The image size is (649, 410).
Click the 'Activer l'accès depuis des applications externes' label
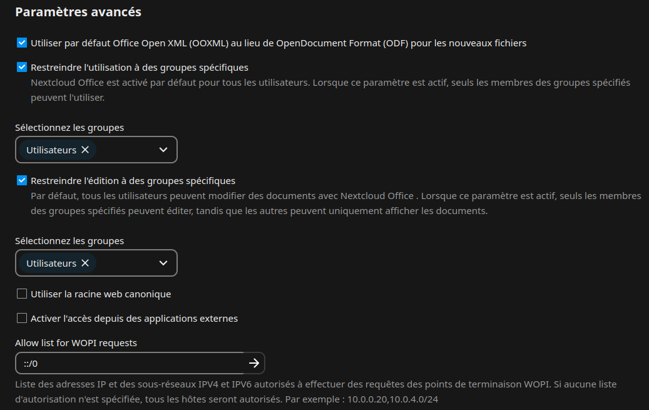click(134, 319)
